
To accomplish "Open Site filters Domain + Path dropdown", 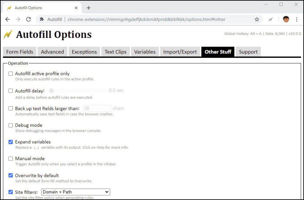I will [x=75, y=192].
